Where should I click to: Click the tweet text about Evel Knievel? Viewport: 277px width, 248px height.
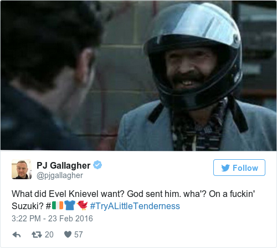coord(134,200)
